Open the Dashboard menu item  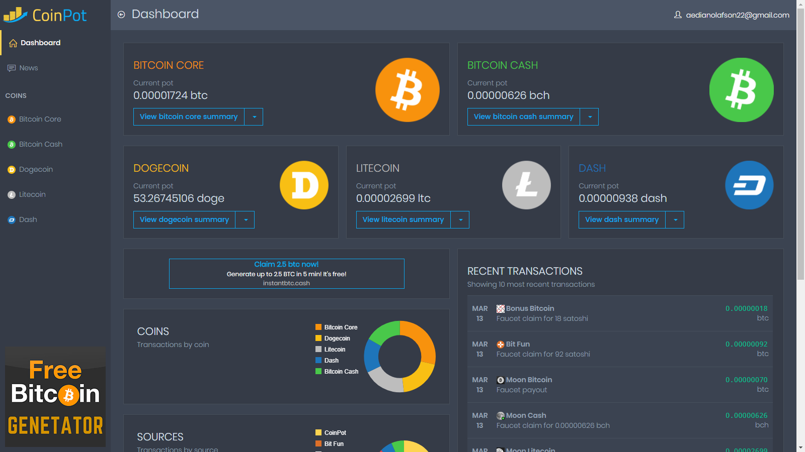pyautogui.click(x=55, y=43)
